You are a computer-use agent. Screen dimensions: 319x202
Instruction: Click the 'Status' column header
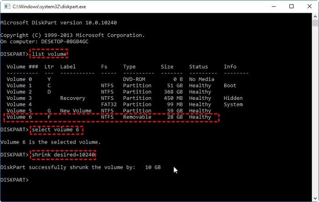tap(198, 67)
